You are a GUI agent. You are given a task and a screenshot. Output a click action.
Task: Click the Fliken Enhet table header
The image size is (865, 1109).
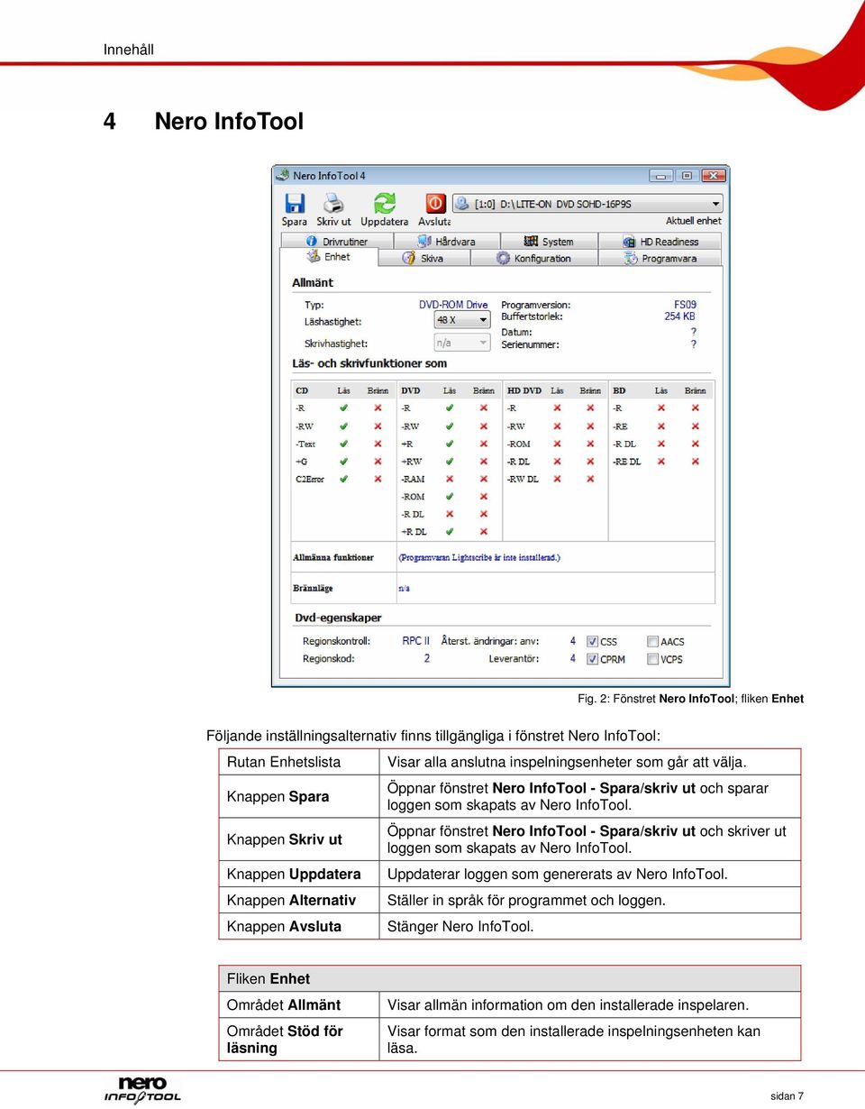(510, 978)
